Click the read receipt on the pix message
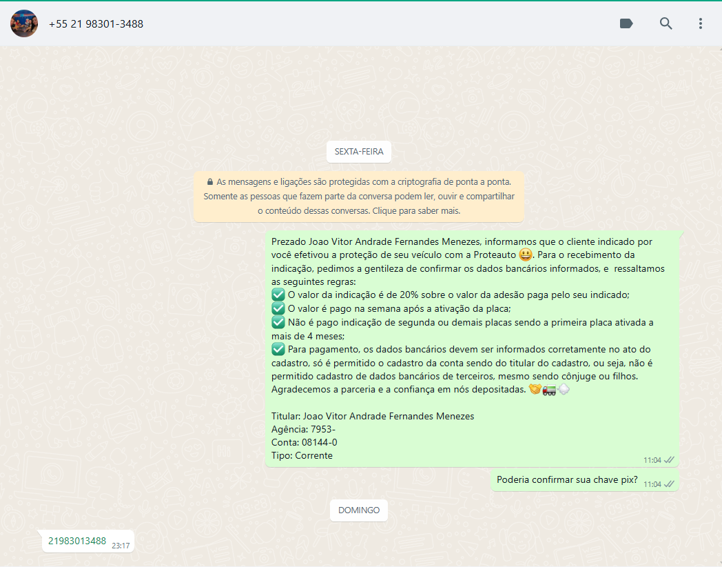 (x=668, y=484)
